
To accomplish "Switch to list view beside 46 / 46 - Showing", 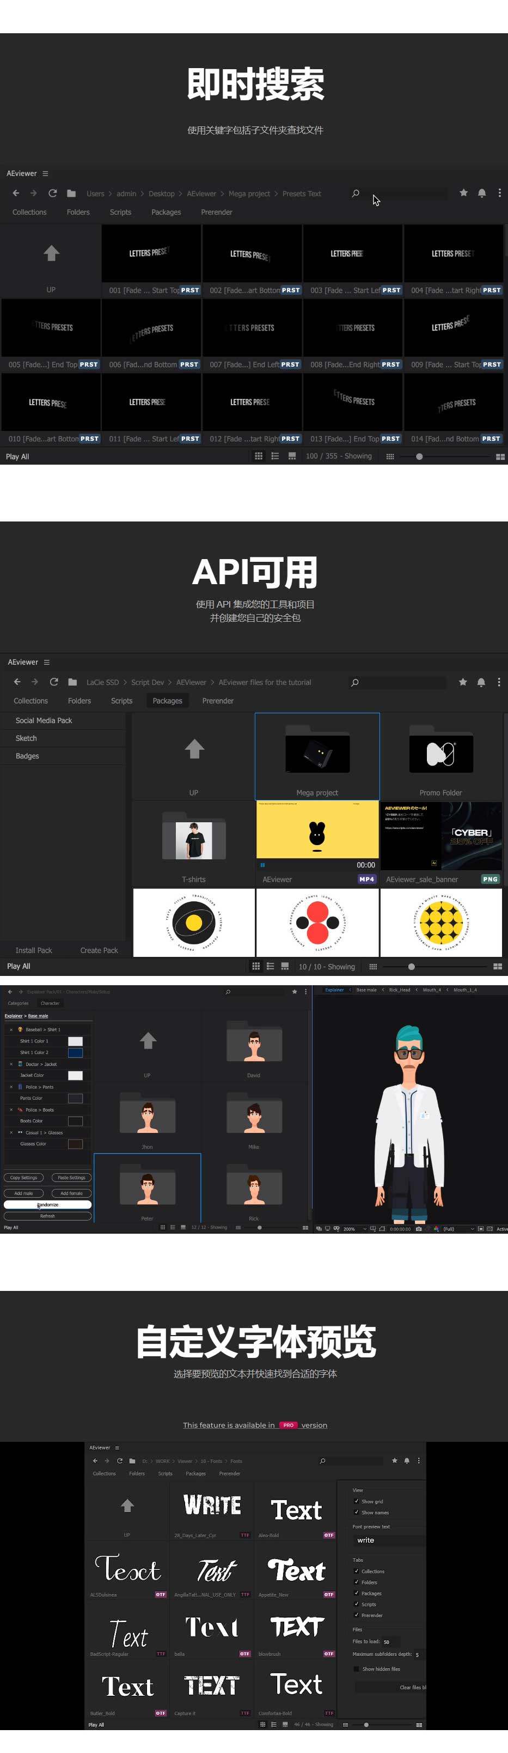I will click(x=273, y=1725).
